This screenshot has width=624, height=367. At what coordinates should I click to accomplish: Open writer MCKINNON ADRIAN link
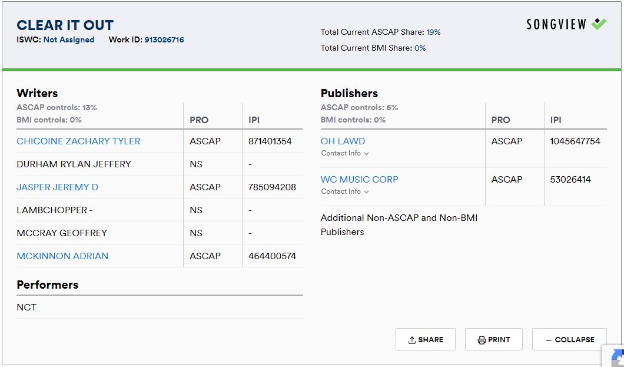tap(62, 256)
